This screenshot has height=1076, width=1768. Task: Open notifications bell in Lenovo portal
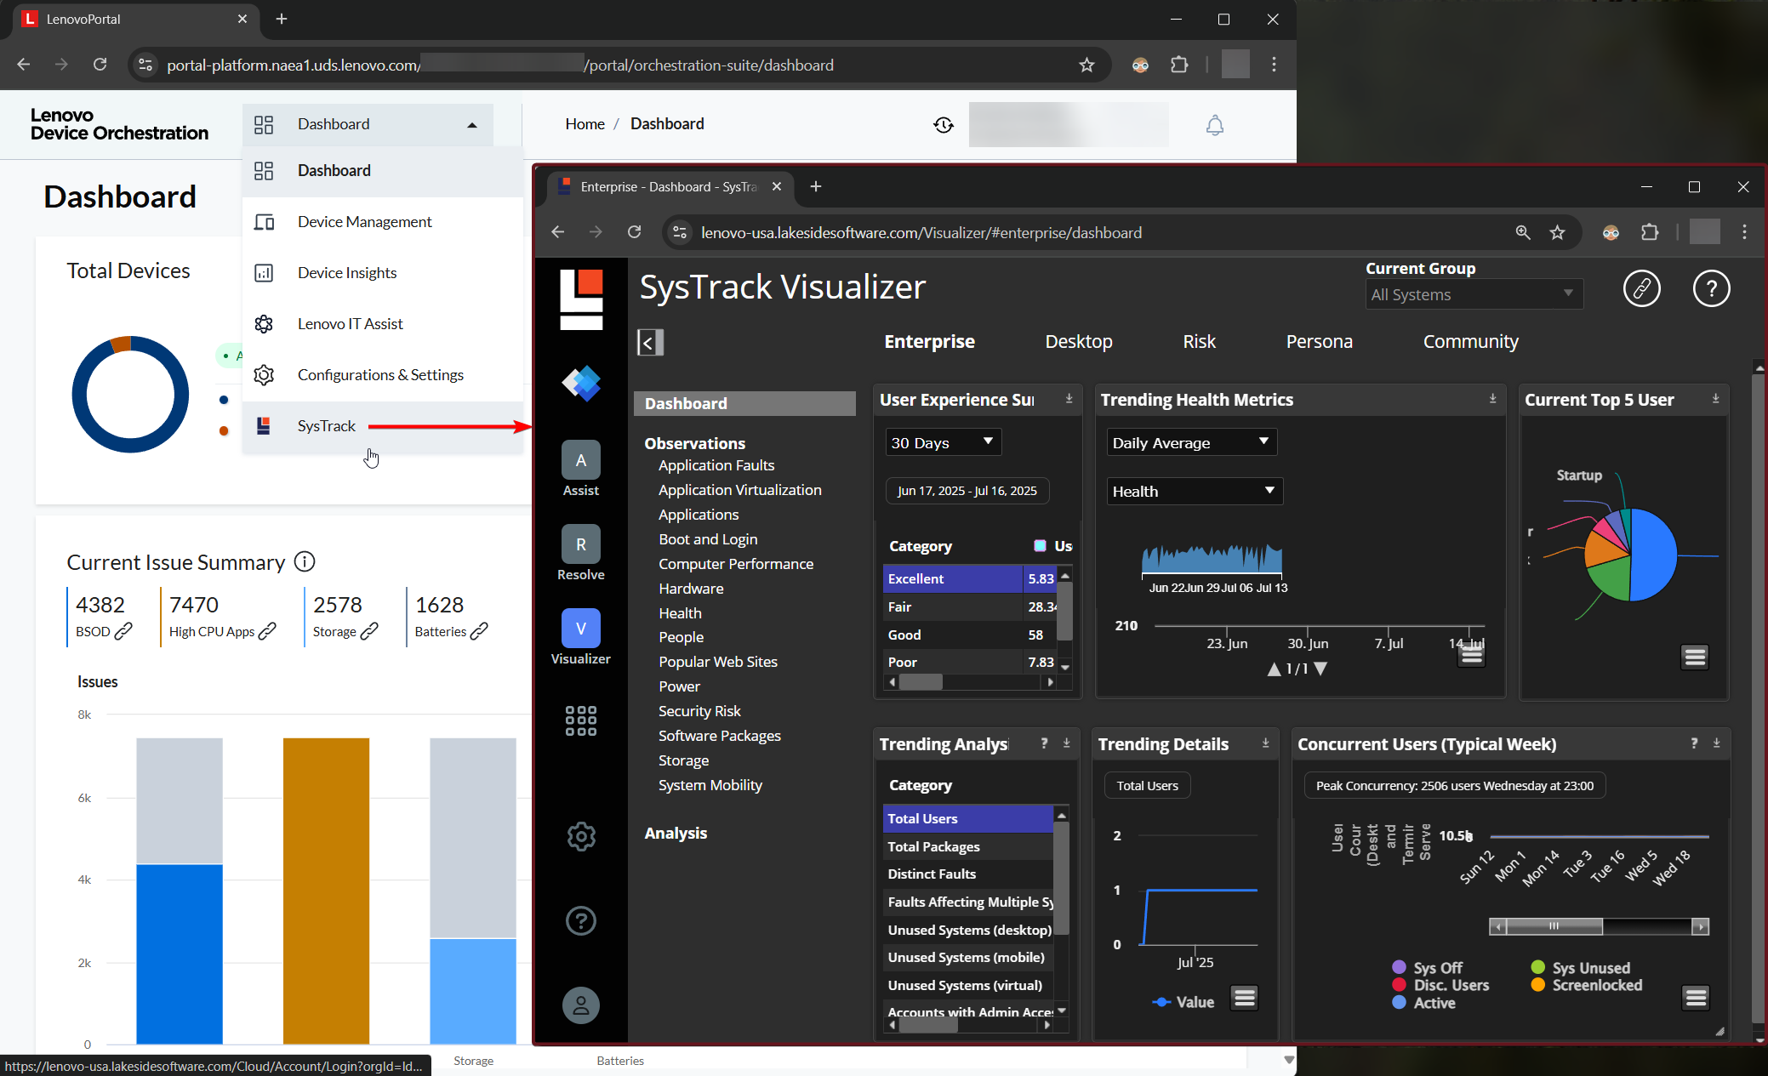pos(1215,125)
